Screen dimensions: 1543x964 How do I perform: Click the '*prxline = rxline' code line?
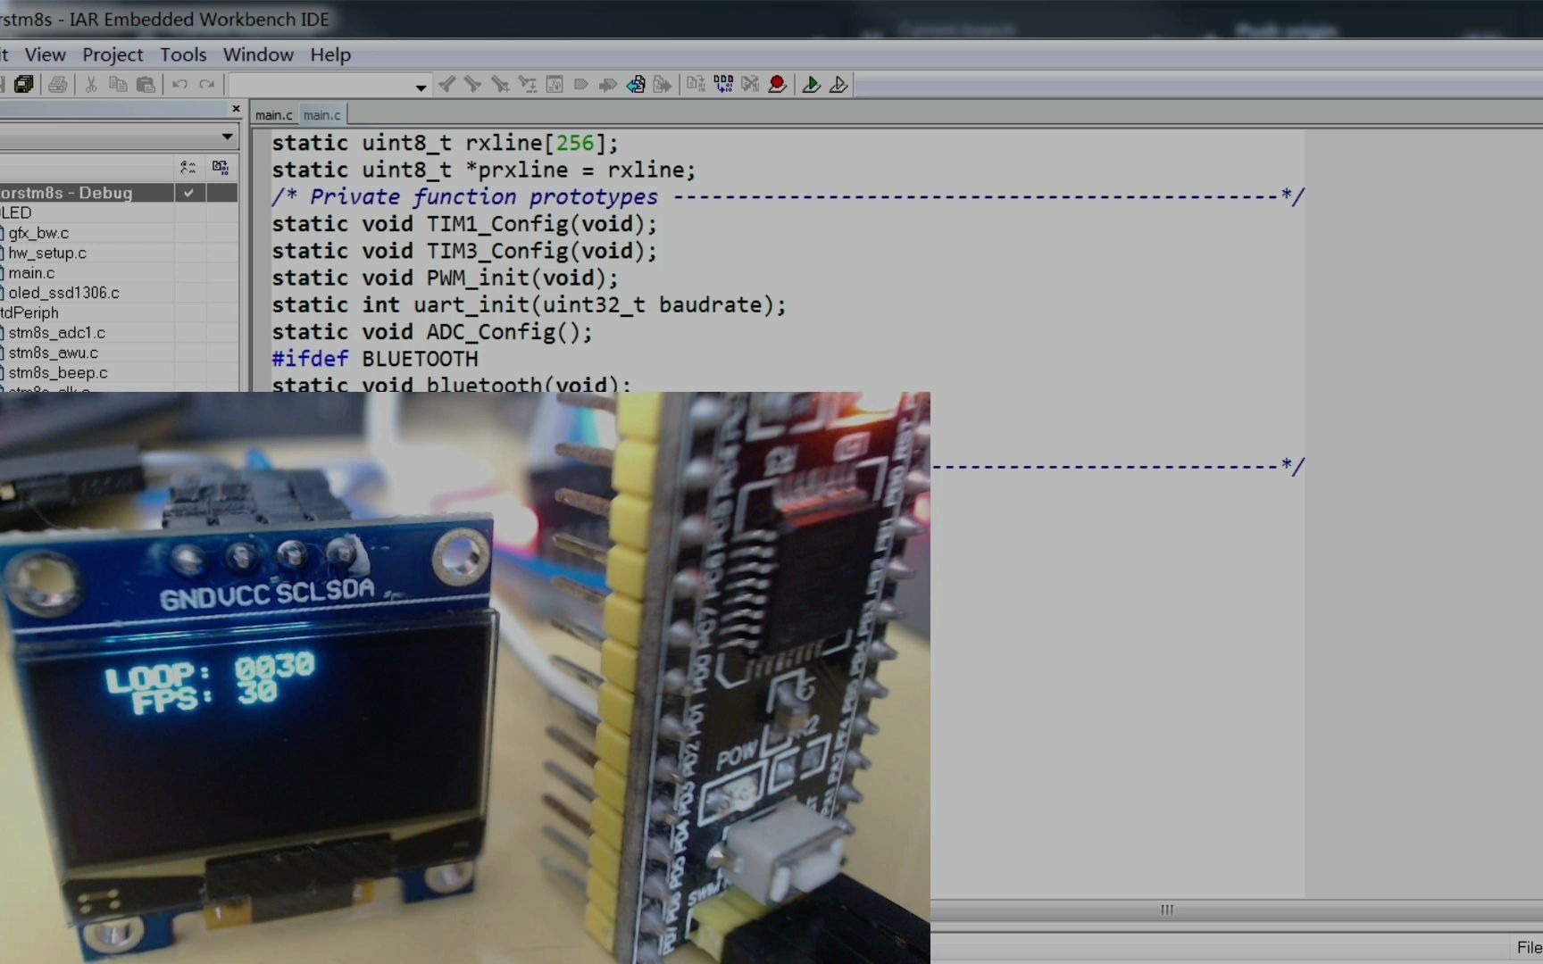[483, 170]
